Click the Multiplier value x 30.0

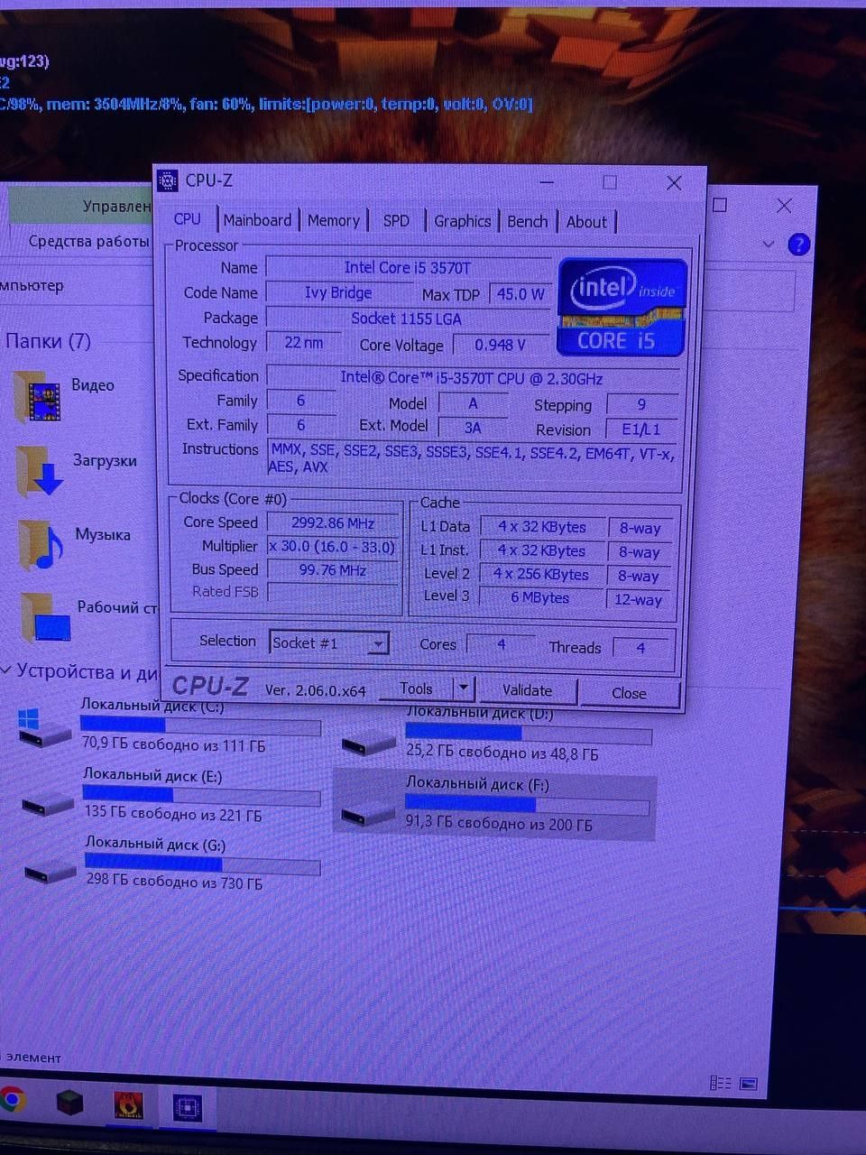coord(332,547)
